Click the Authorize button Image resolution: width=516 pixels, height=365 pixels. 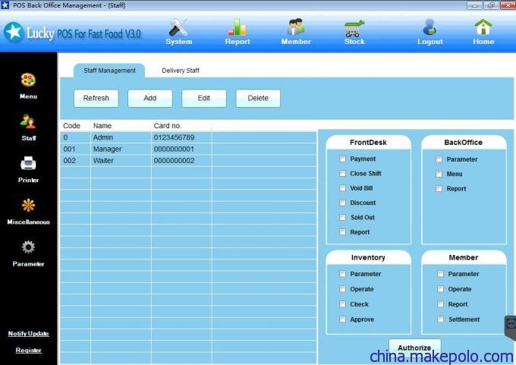[414, 348]
